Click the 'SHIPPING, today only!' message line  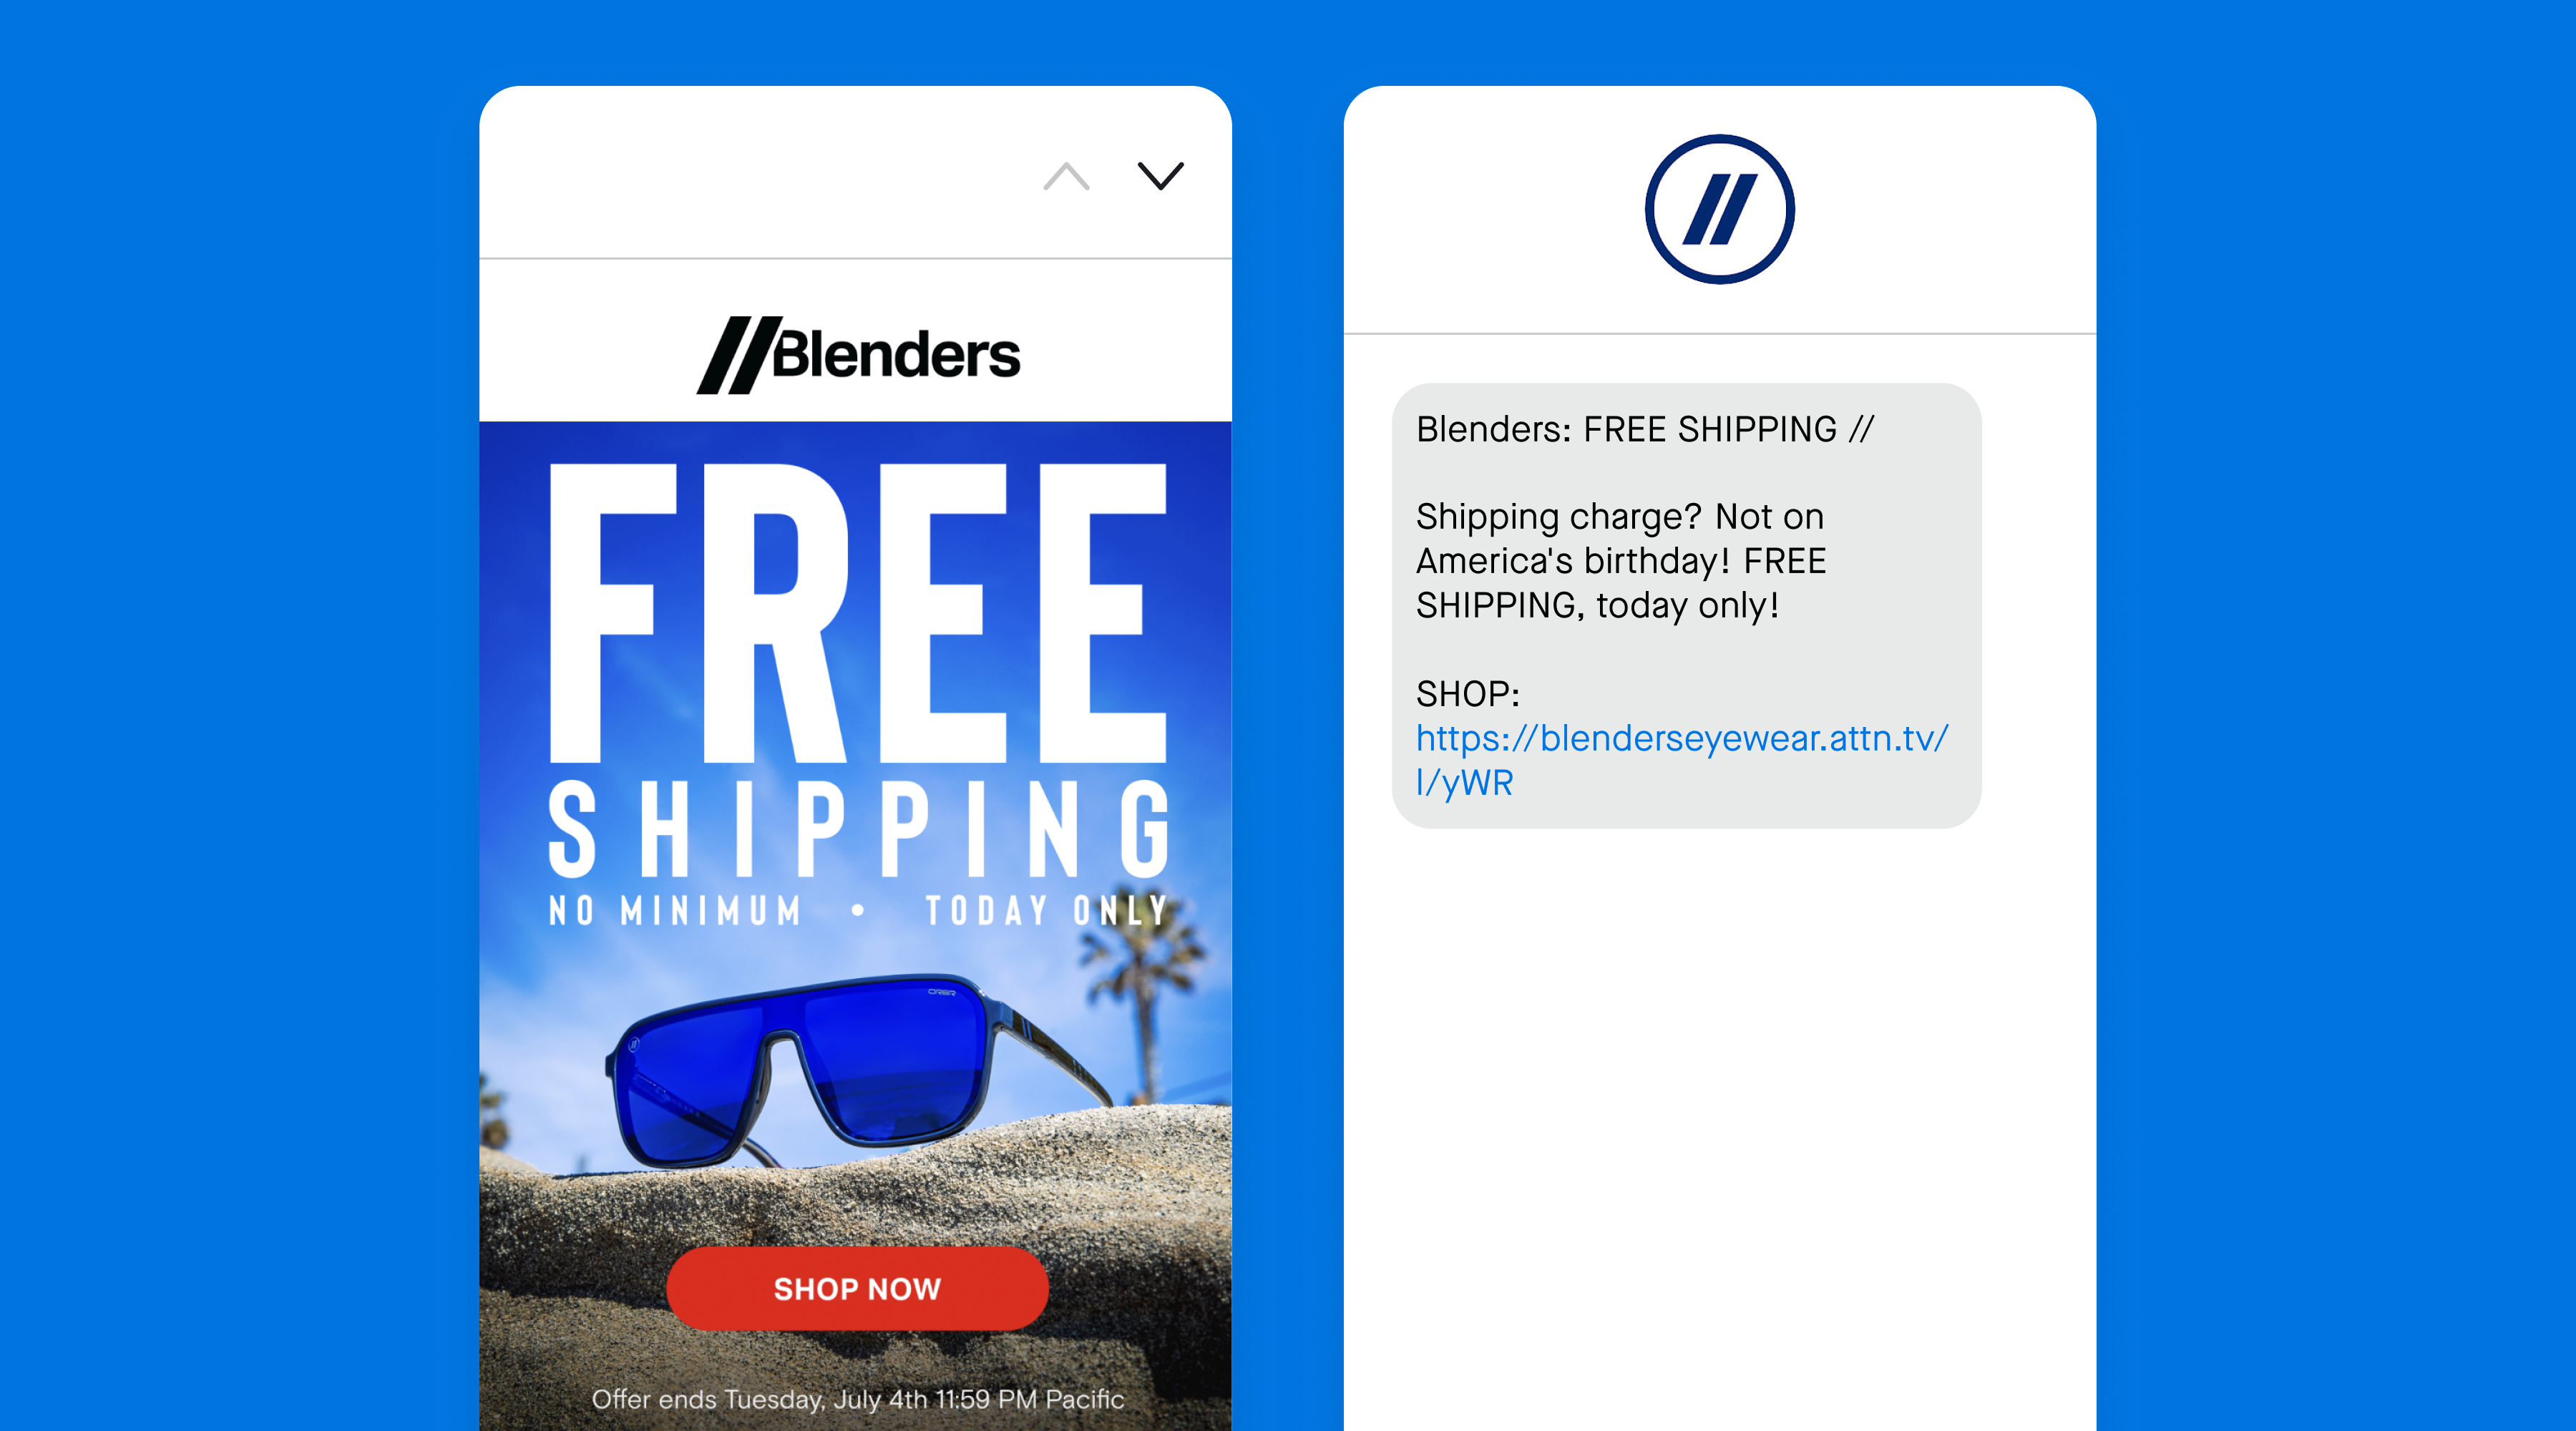1598,606
